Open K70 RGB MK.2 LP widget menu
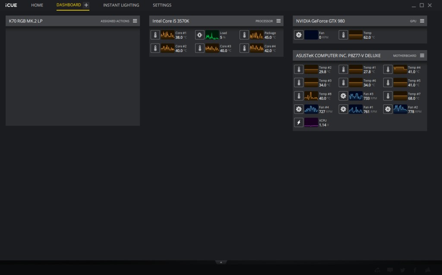The height and width of the screenshot is (275, 442). [135, 21]
